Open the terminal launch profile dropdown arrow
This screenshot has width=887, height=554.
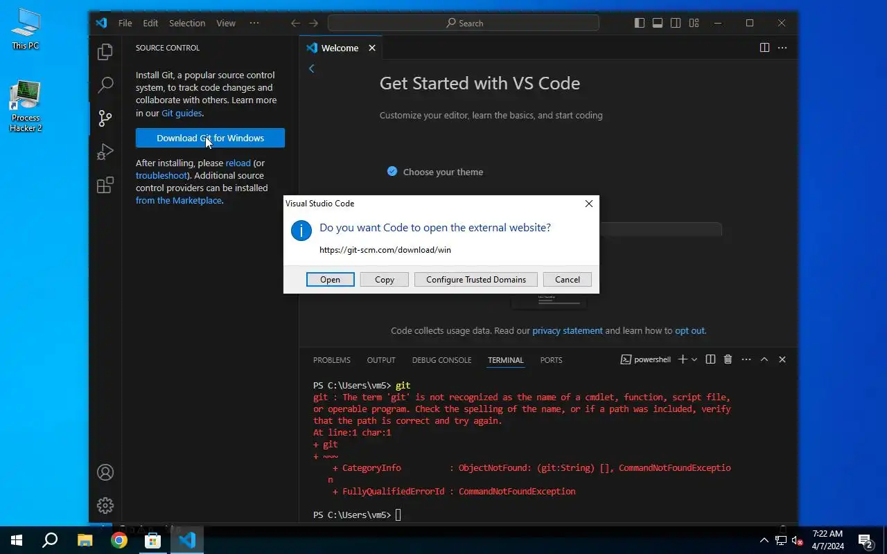click(x=694, y=359)
